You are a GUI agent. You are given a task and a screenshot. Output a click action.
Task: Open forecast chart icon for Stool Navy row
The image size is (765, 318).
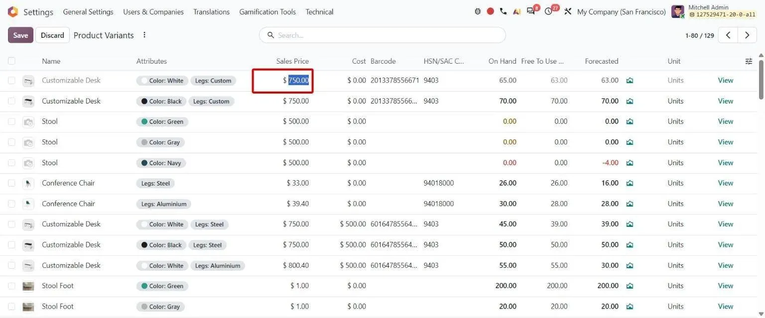tap(630, 163)
